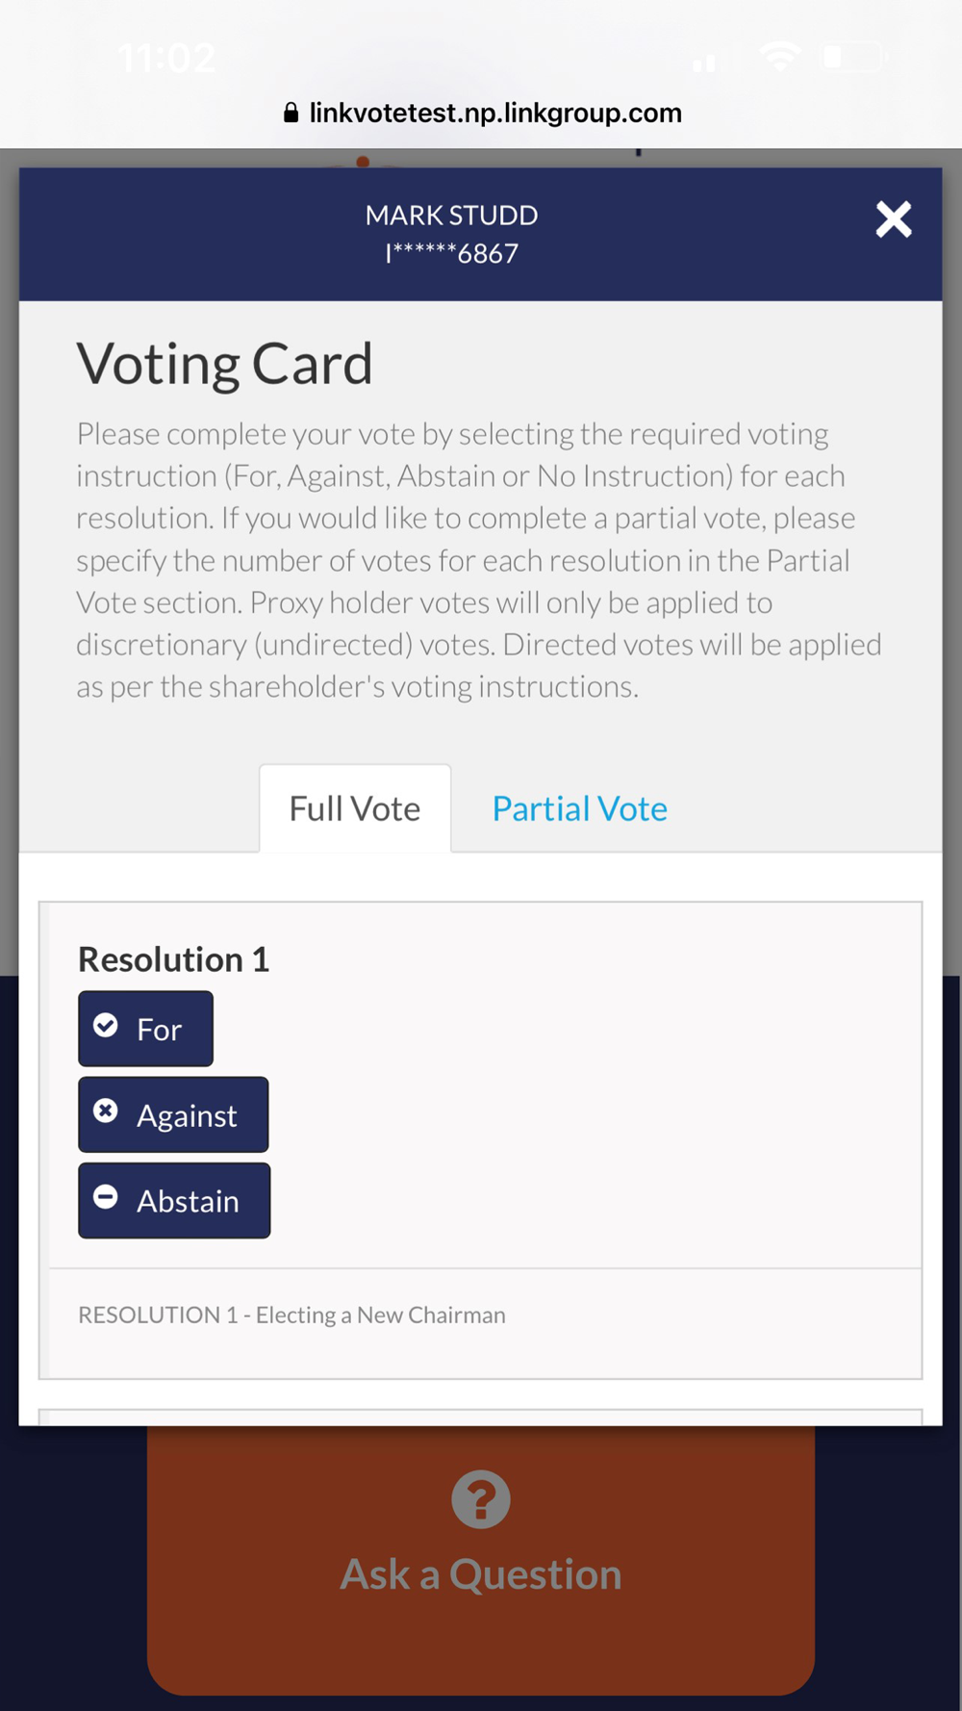Choose Abstain for Resolution 1
The height and width of the screenshot is (1711, 962).
174,1200
